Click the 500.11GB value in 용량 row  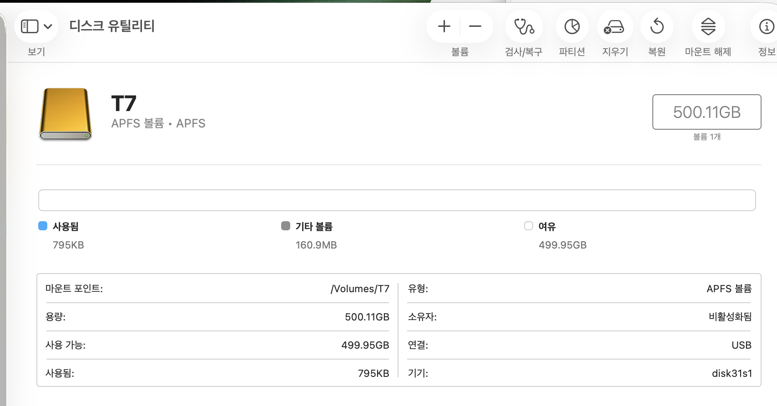click(x=367, y=317)
